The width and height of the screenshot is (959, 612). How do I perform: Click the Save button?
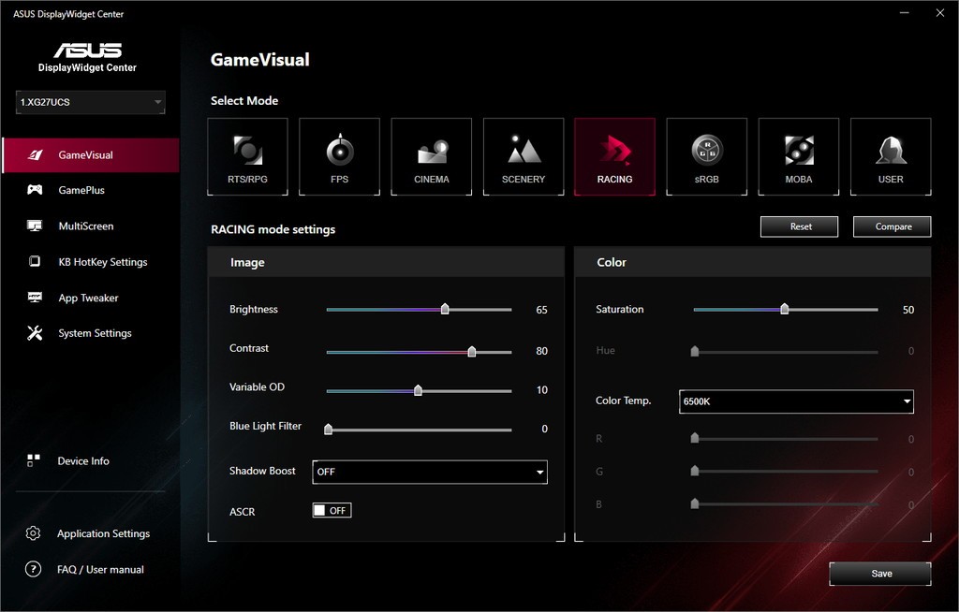click(880, 574)
